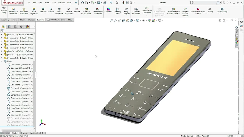
Task: Click the Rebuild traffic light icon
Action: (123, 3)
